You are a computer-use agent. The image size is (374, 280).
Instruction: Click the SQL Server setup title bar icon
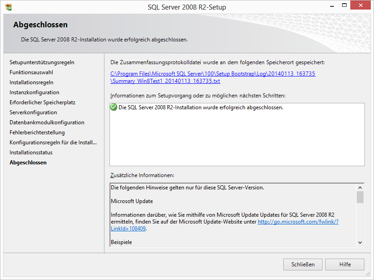pos(8,7)
